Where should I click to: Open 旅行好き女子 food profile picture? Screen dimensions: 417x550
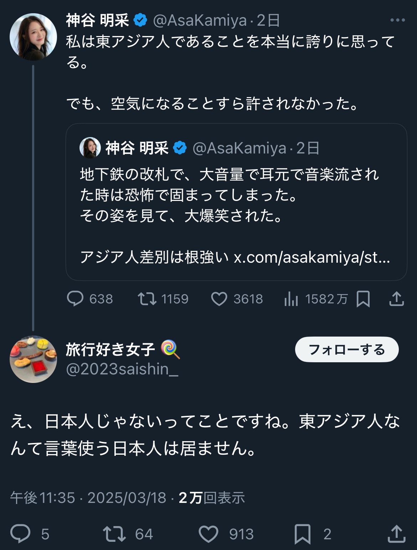pyautogui.click(x=33, y=359)
